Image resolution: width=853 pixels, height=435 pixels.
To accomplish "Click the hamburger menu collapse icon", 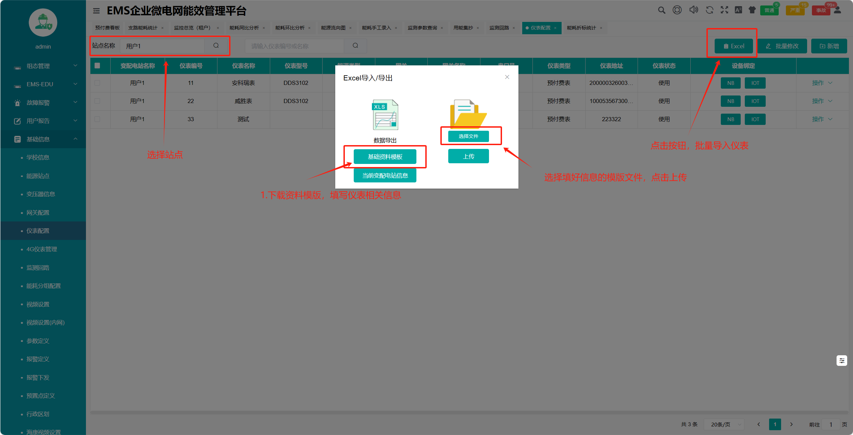I will (x=97, y=11).
